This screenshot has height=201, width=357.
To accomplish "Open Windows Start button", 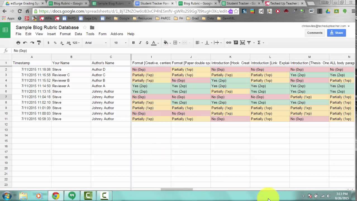I will [x=7, y=196].
